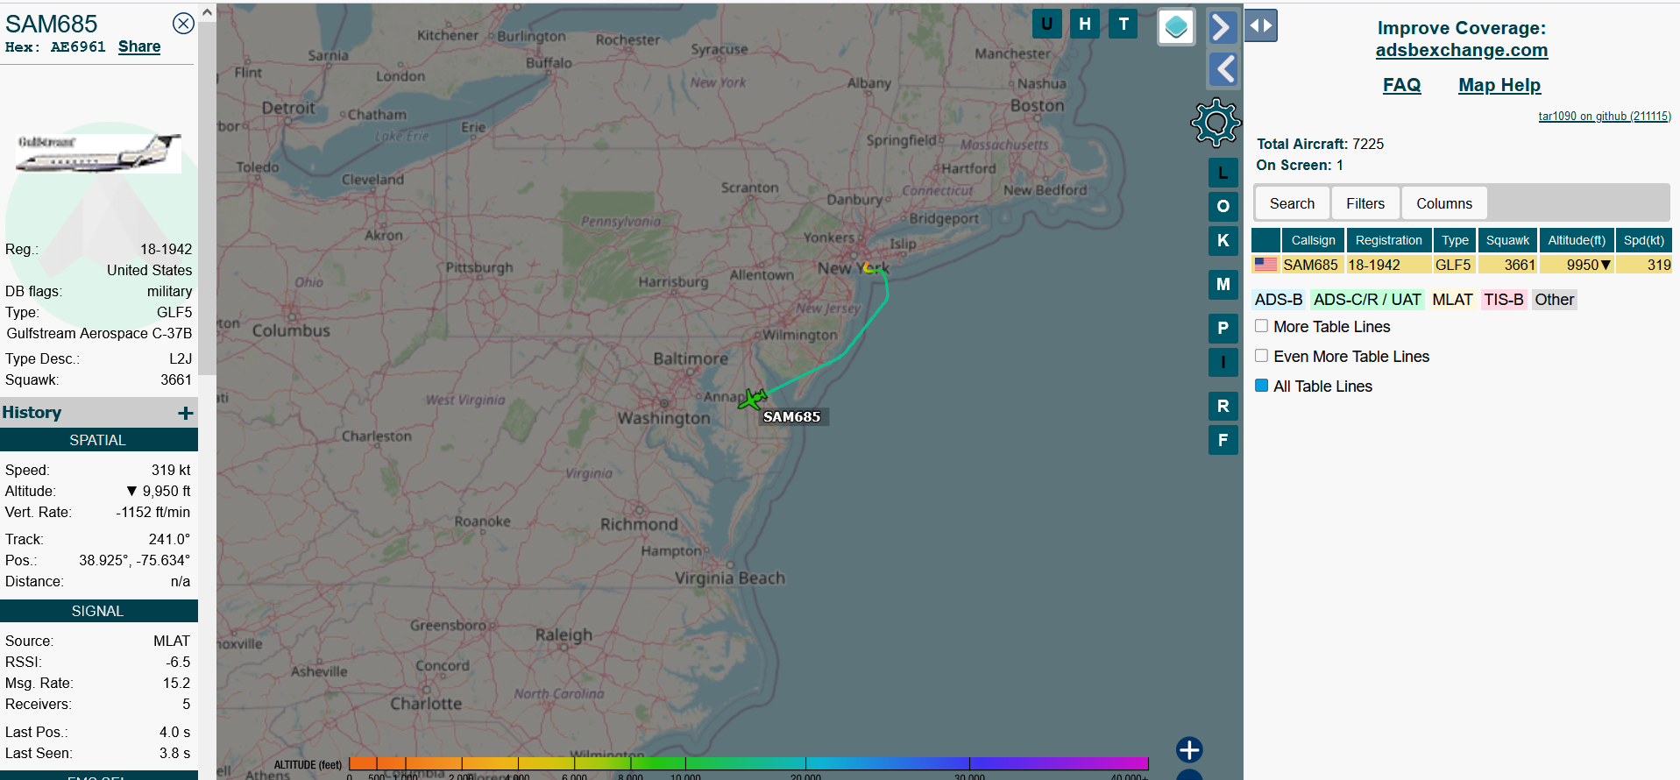Sort table by Squawk column

(x=1507, y=240)
